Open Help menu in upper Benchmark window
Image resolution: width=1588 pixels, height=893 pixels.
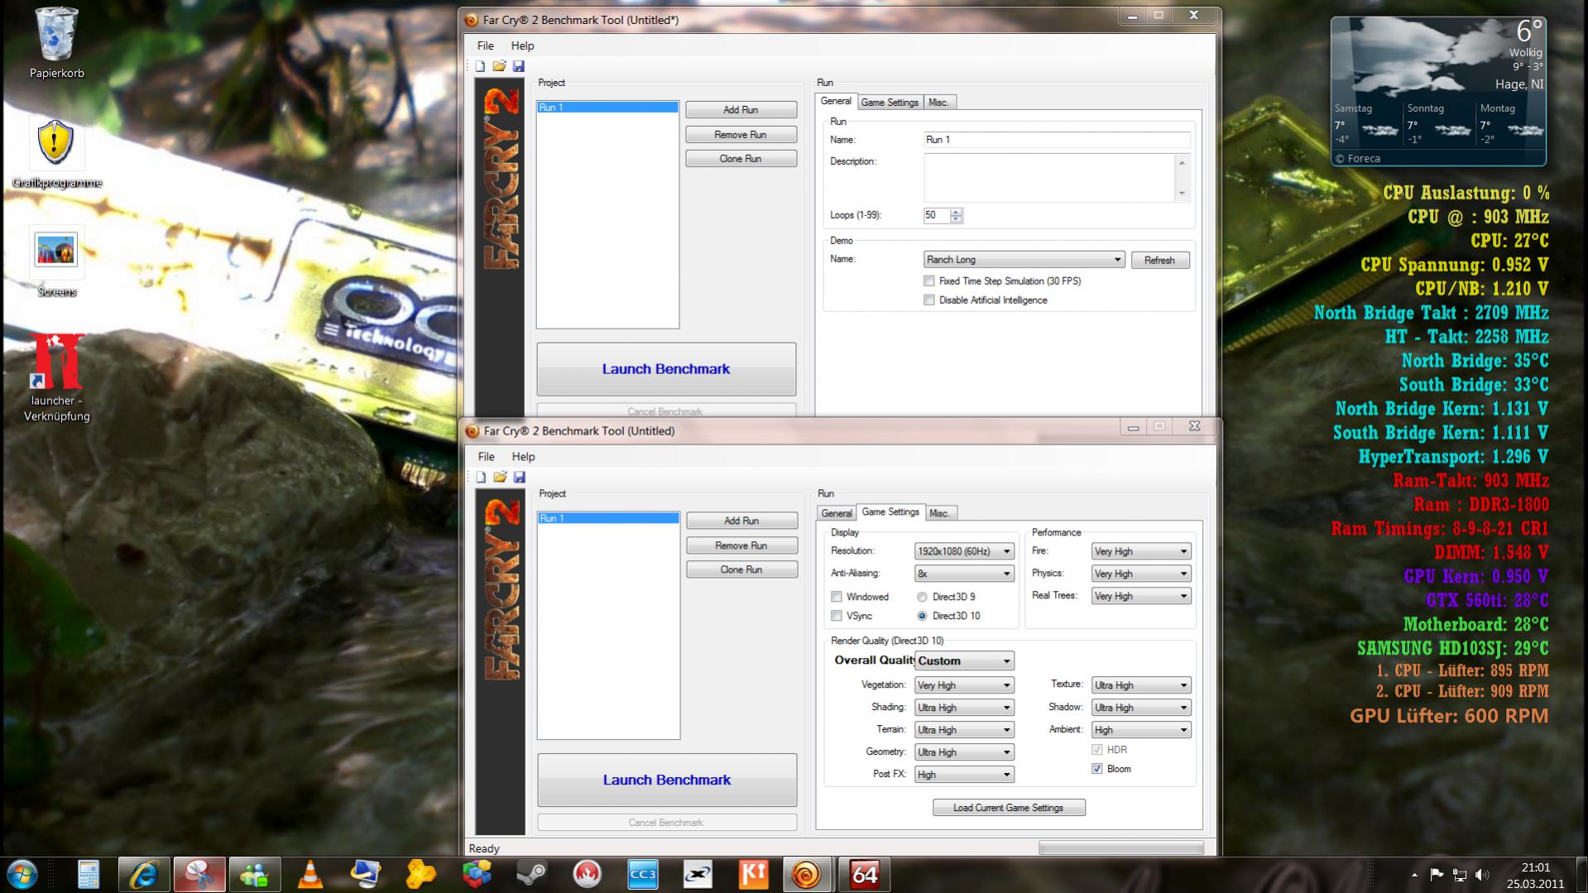[522, 46]
